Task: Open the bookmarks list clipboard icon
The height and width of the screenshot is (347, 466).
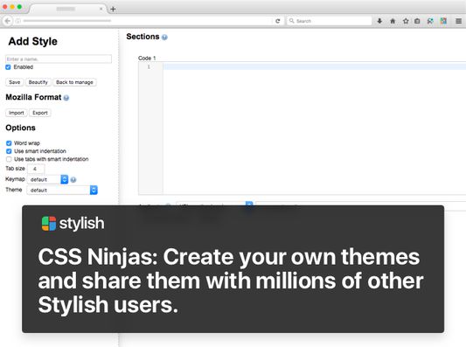Action: [x=417, y=21]
